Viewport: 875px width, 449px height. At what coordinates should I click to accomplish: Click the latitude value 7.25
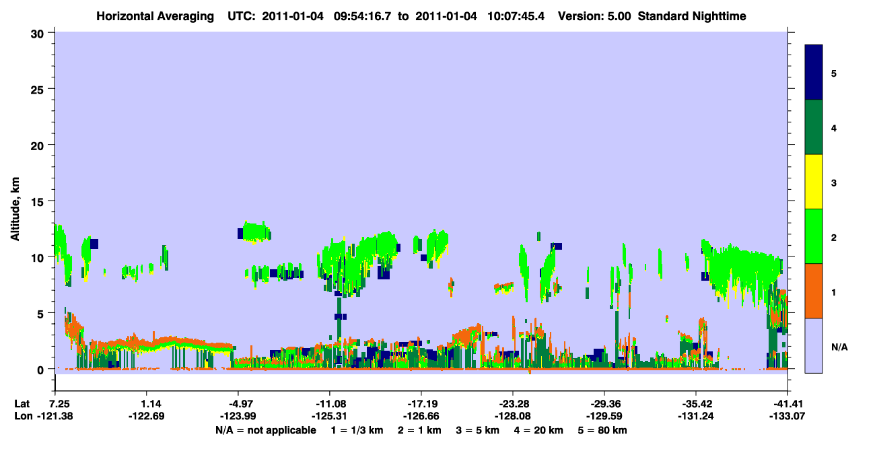[x=59, y=404]
